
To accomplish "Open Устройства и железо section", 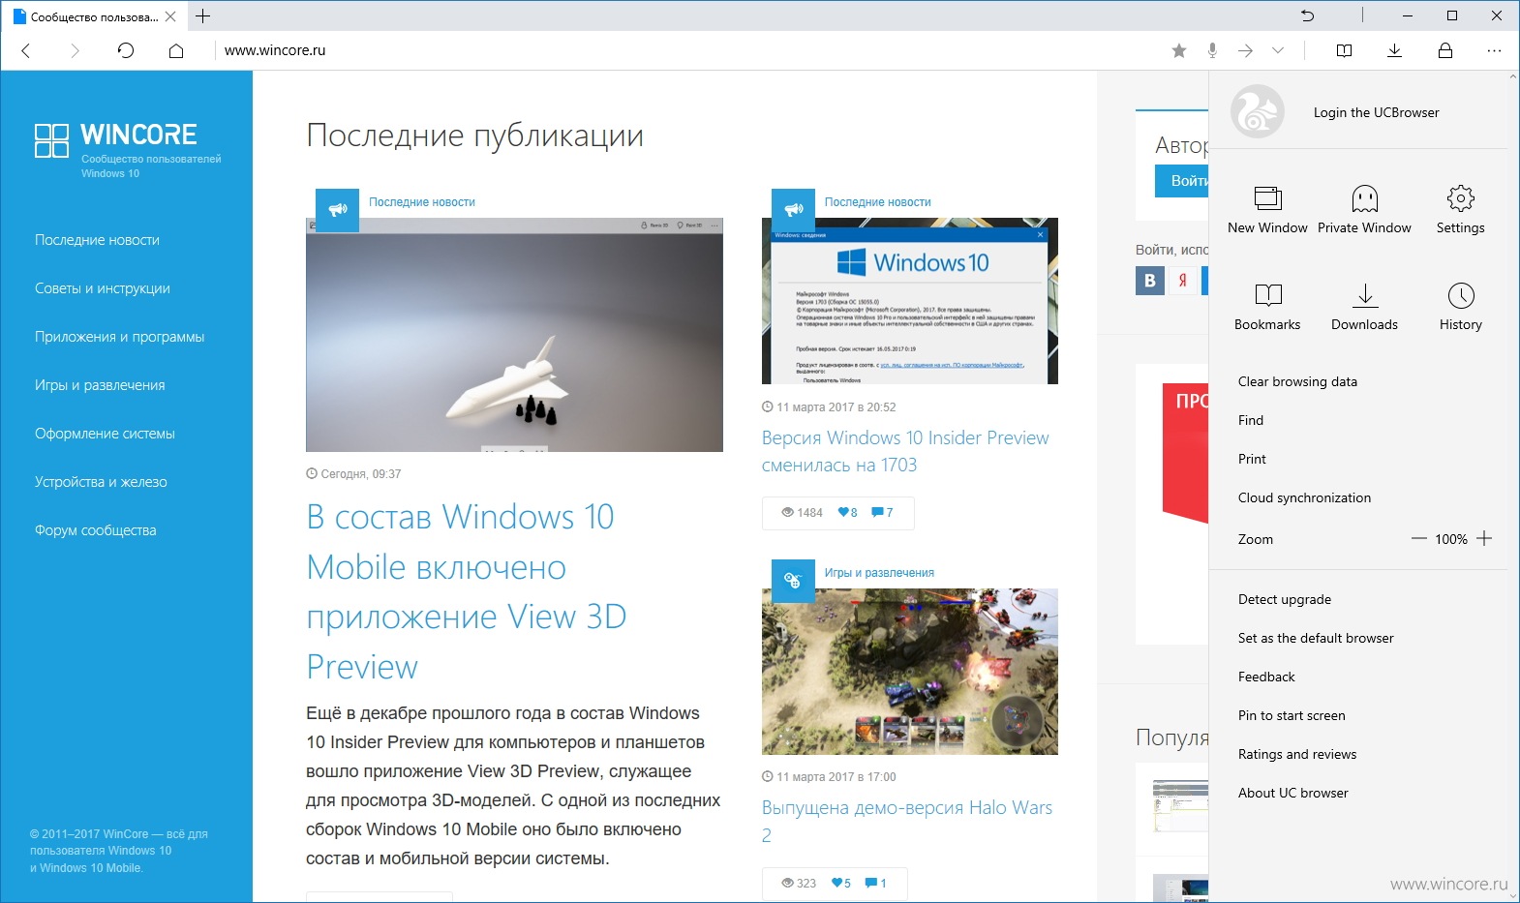I will (101, 482).
